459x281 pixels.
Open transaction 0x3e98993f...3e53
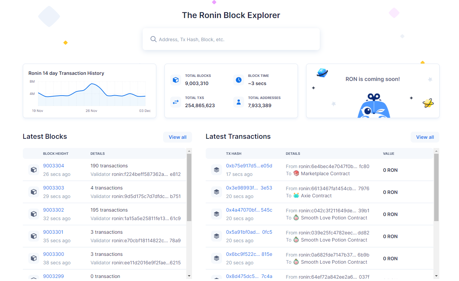(249, 188)
